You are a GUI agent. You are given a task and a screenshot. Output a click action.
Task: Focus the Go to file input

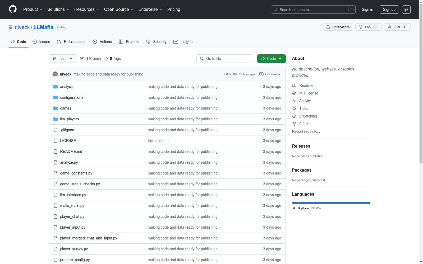tap(225, 59)
